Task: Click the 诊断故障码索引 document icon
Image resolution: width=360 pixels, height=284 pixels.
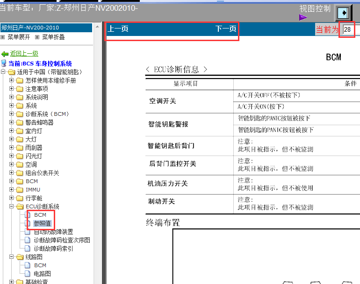Action: tap(28, 248)
